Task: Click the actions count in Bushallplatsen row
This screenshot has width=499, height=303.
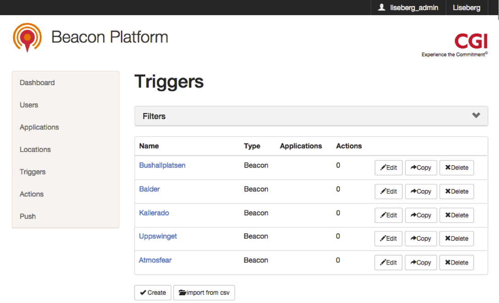Action: (x=338, y=165)
